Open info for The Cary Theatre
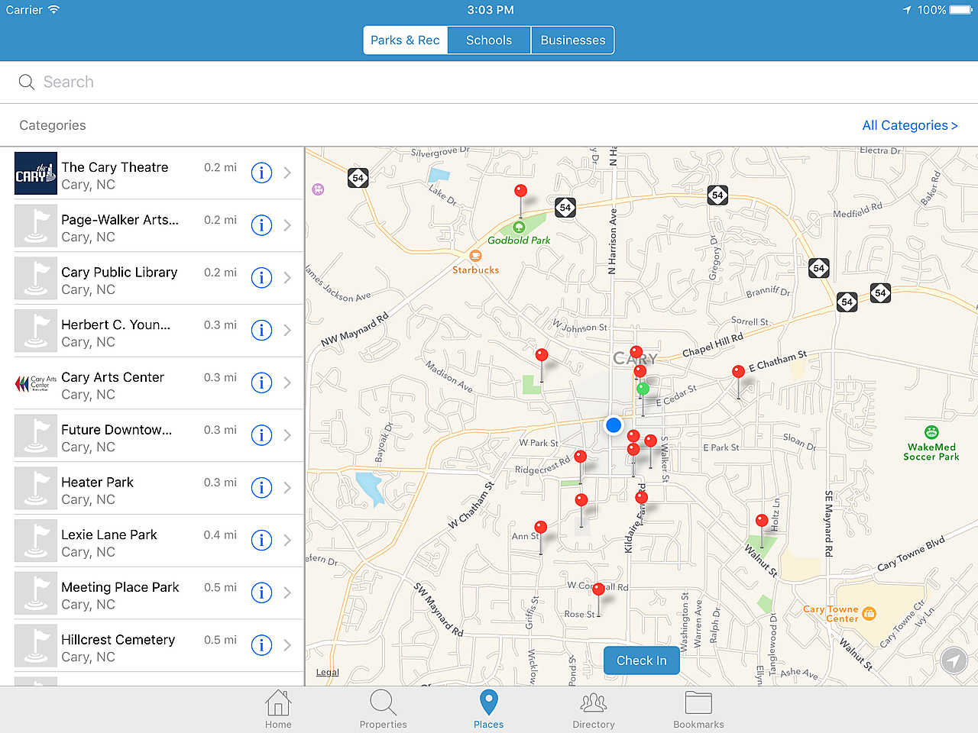978x733 pixels. click(261, 173)
